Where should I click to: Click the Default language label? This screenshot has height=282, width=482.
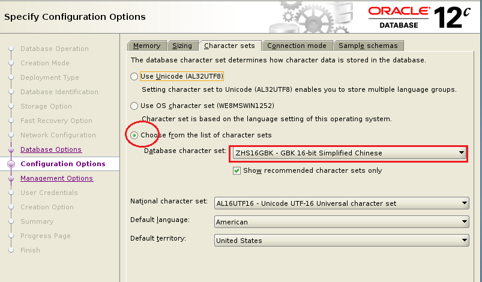point(160,220)
